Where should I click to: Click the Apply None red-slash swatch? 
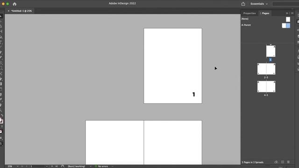[x=1, y=132]
